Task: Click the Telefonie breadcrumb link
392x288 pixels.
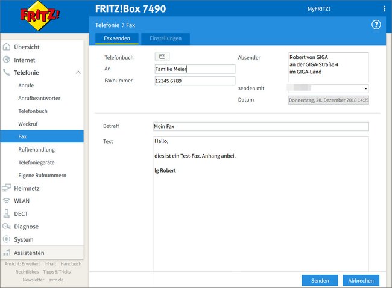Action: [x=107, y=25]
